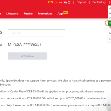This screenshot has height=111, width=111.
Task: Open the Deposit link
Action: click(81, 2)
